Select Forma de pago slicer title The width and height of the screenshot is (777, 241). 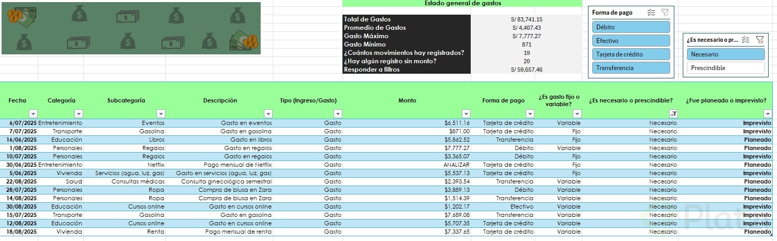(612, 13)
